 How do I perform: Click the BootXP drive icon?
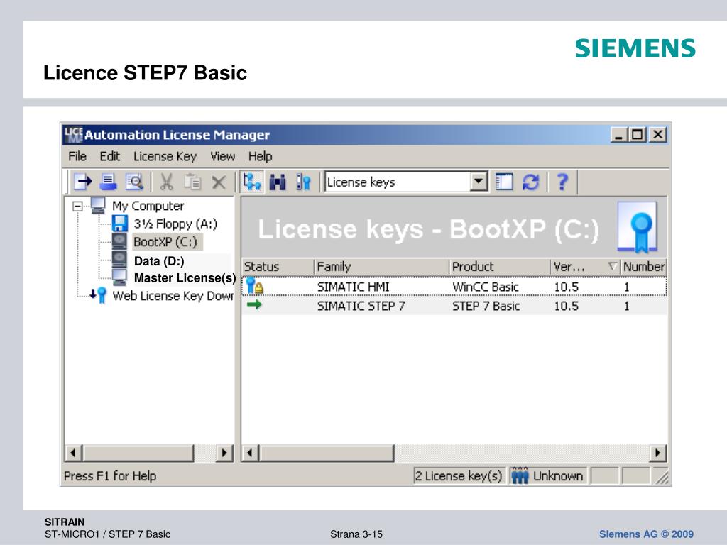click(x=119, y=241)
